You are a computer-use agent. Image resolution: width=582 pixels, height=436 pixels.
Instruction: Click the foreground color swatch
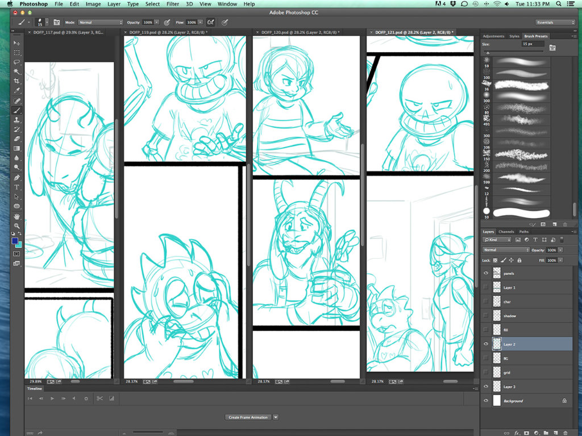(x=15, y=241)
